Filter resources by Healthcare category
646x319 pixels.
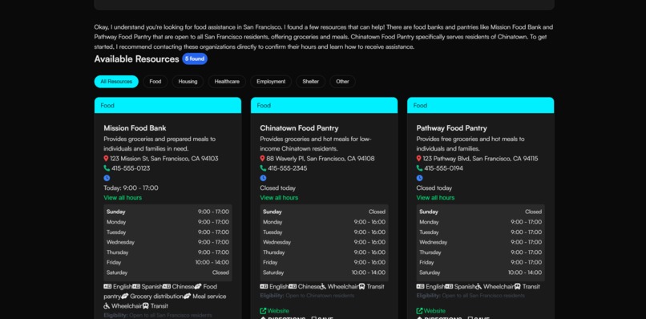click(x=227, y=82)
